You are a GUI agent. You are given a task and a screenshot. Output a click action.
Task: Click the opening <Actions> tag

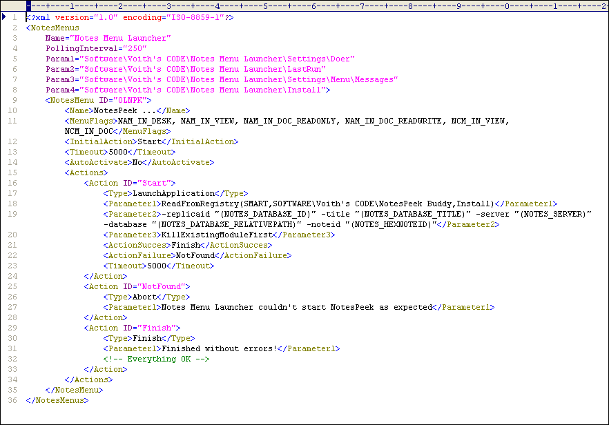pos(86,172)
